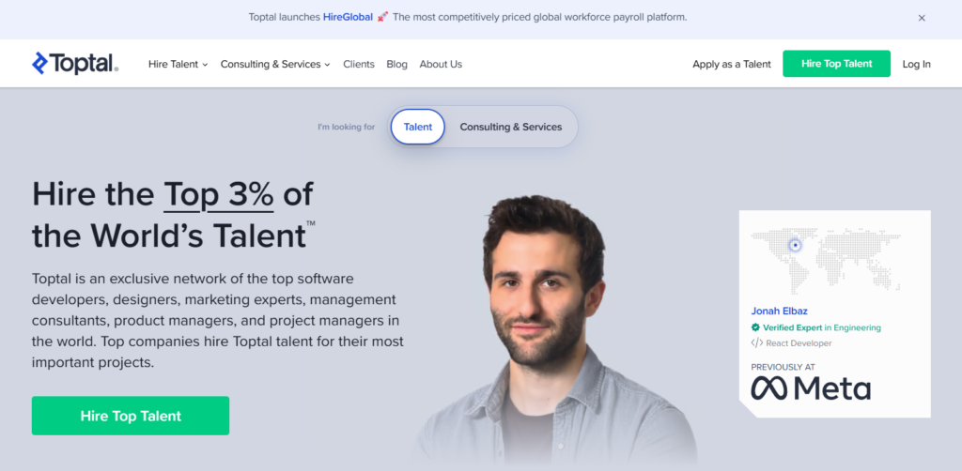Click the rocket emoji in the banner
The image size is (962, 471).
click(382, 17)
